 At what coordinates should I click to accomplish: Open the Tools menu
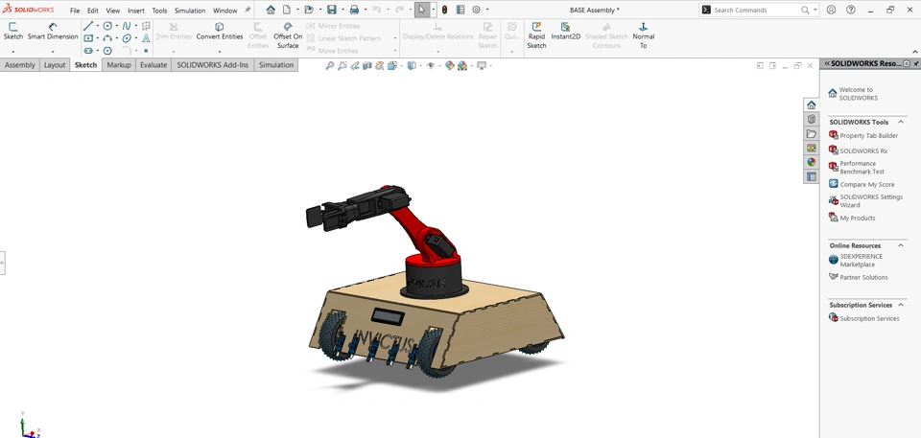pos(159,11)
